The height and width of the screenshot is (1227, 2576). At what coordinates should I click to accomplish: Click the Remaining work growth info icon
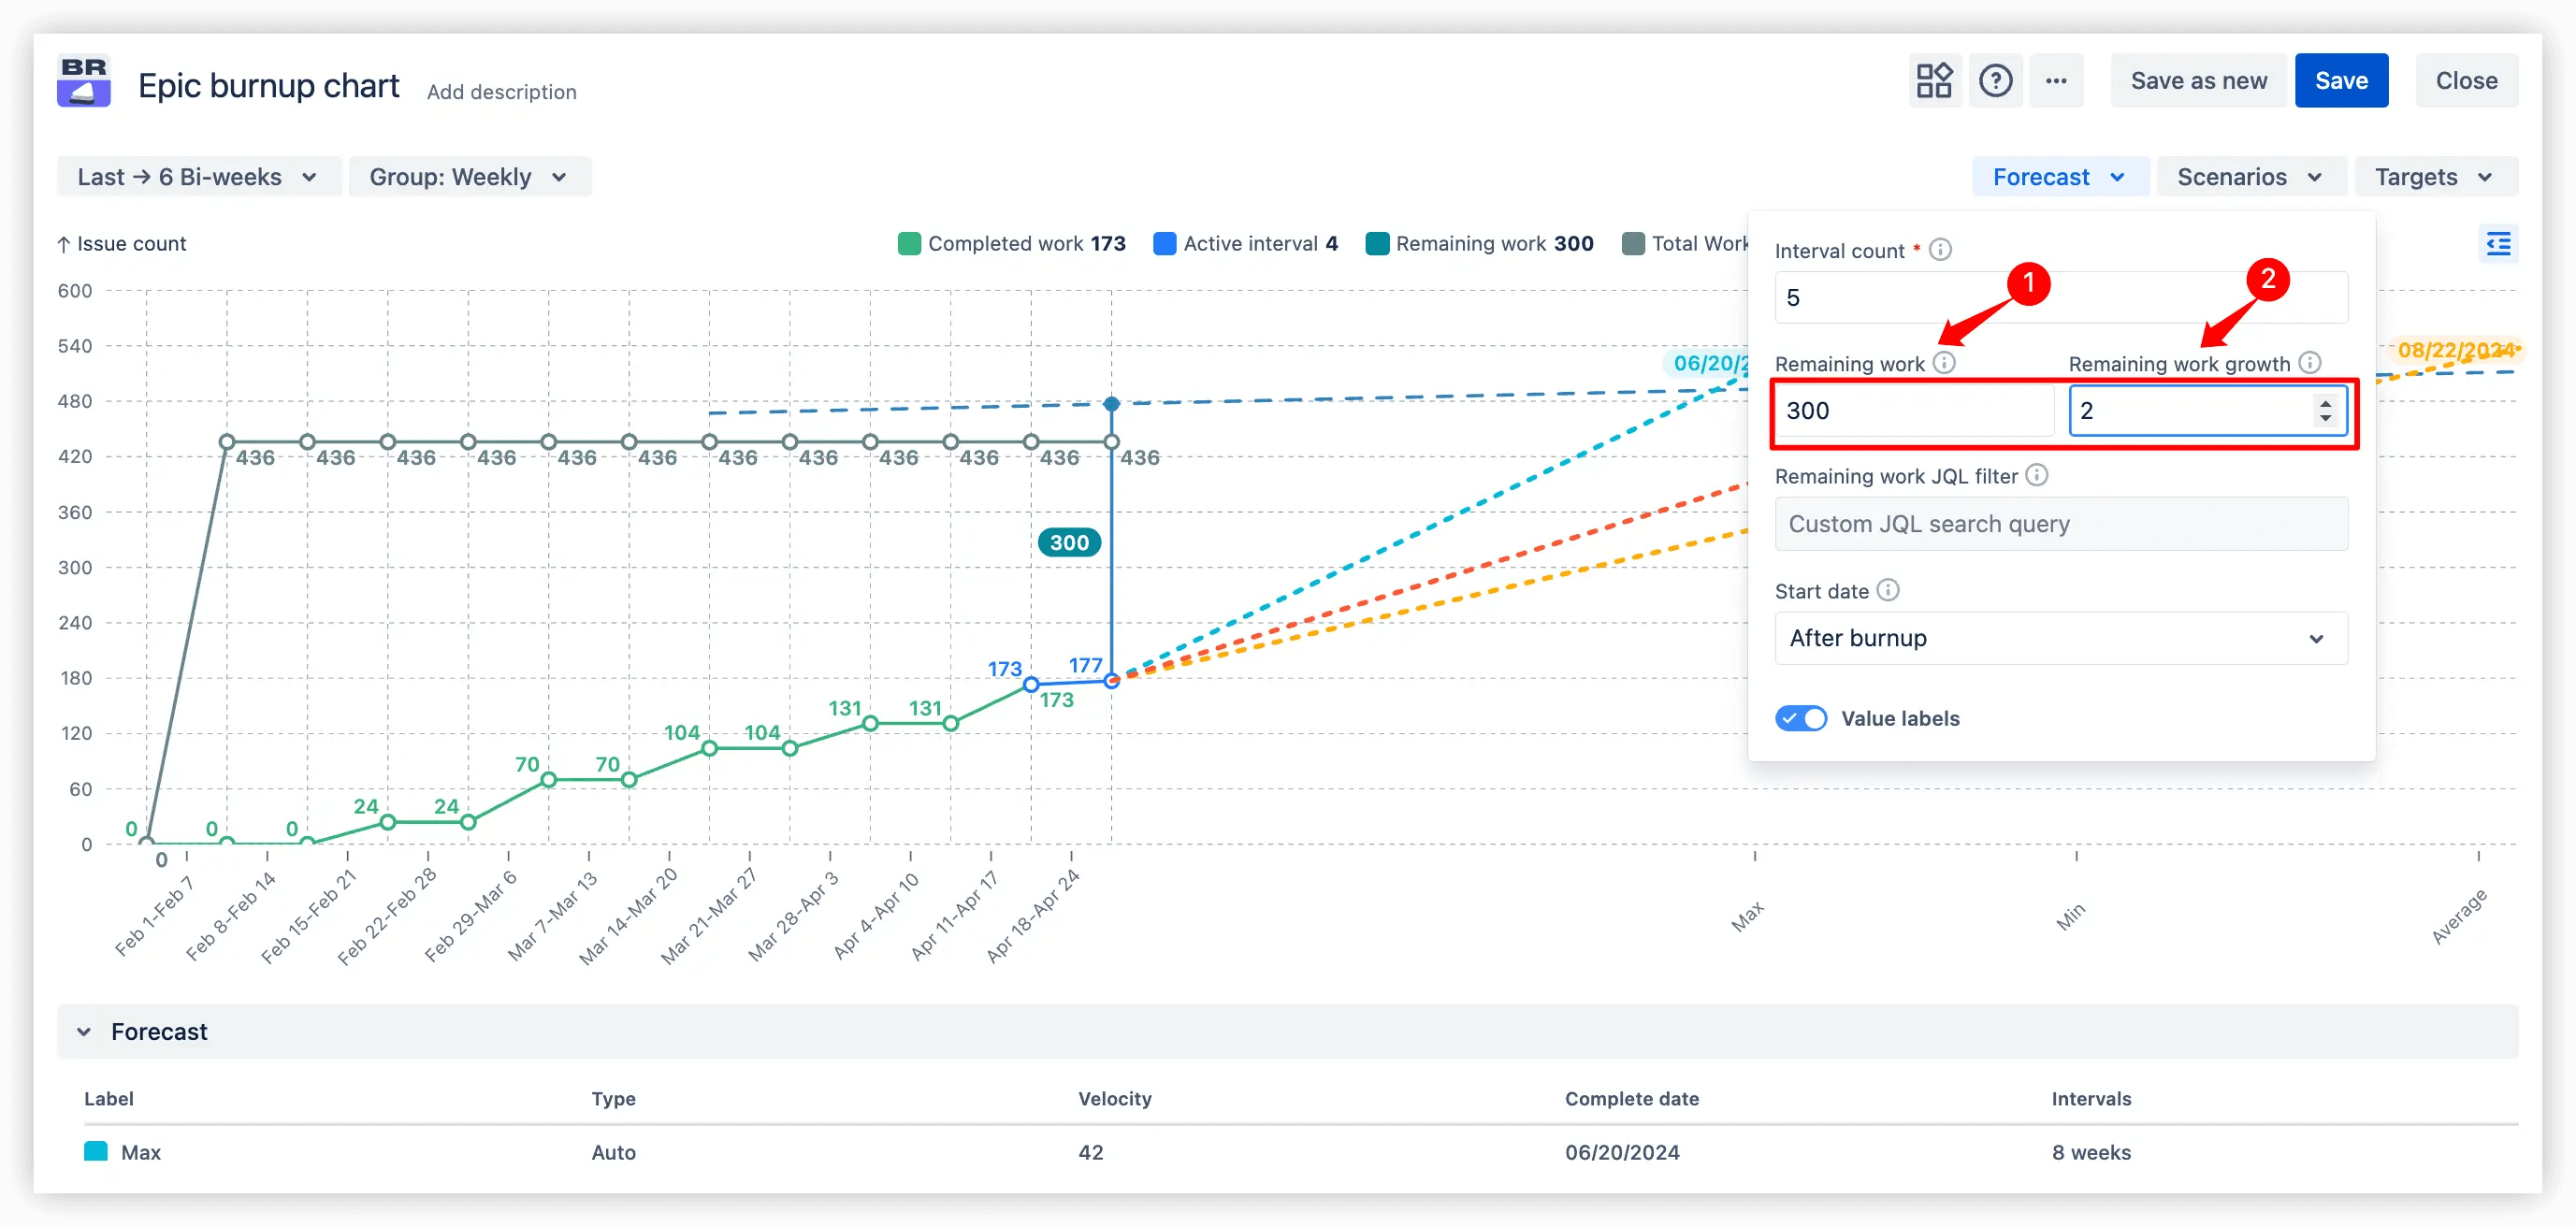point(2309,363)
